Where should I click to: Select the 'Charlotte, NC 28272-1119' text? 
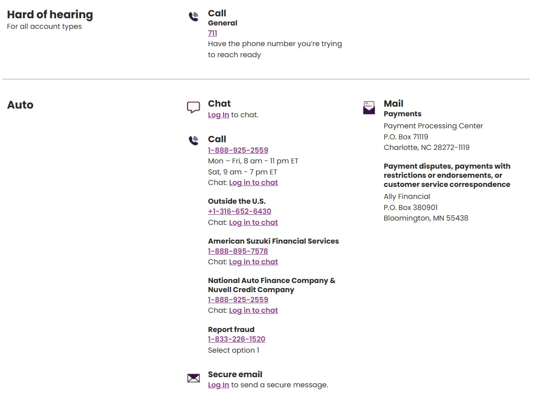pyautogui.click(x=427, y=148)
